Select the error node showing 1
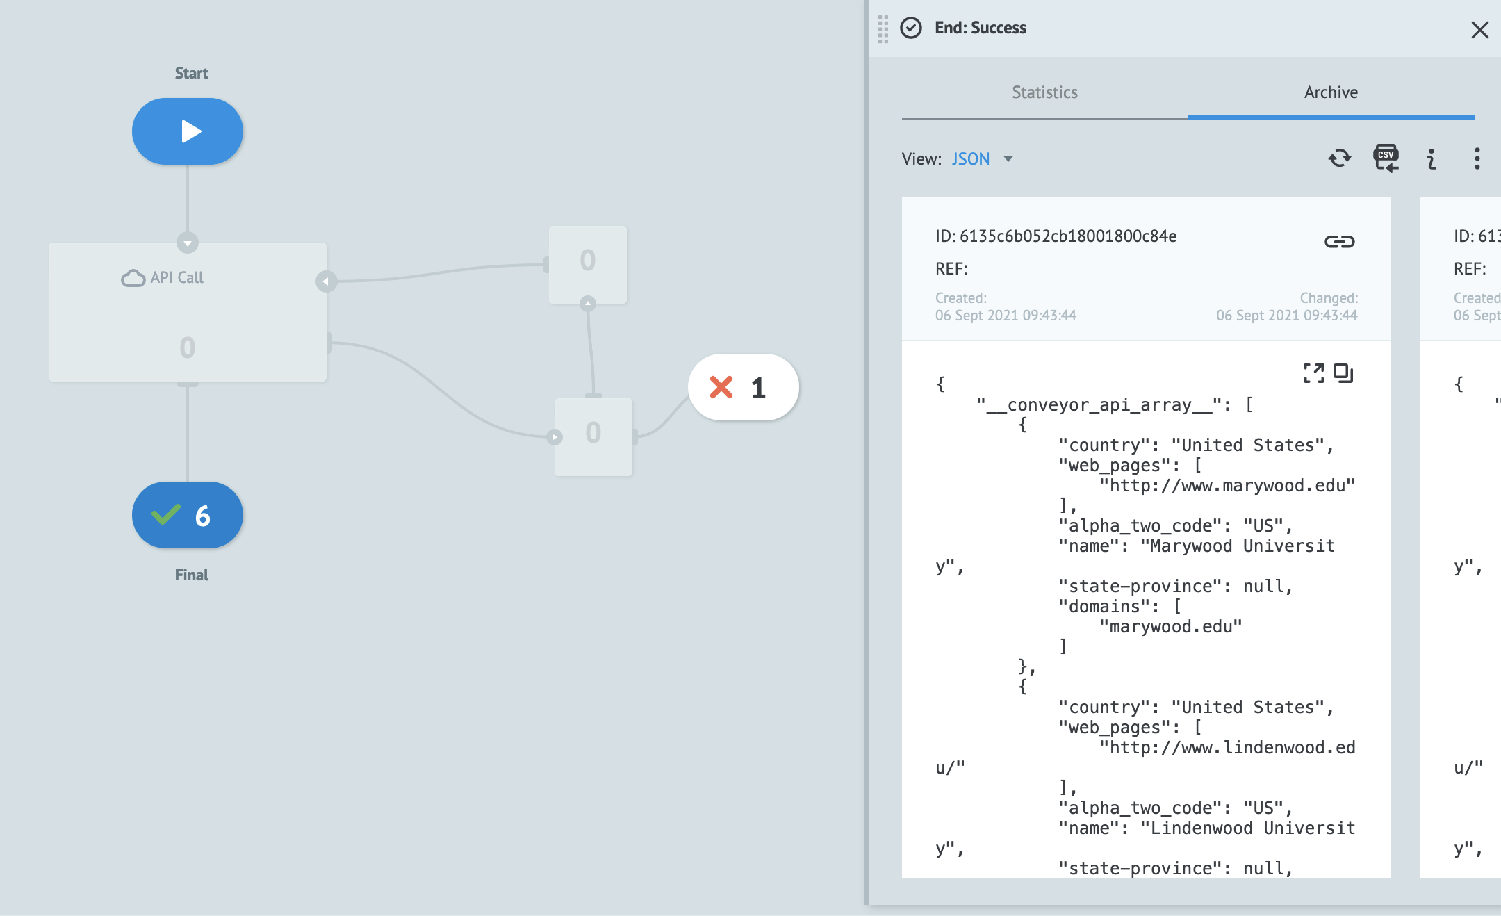 tap(743, 387)
